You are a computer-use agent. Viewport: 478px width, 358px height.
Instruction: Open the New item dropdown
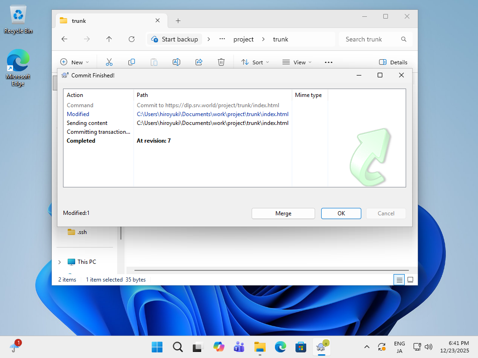pos(75,62)
